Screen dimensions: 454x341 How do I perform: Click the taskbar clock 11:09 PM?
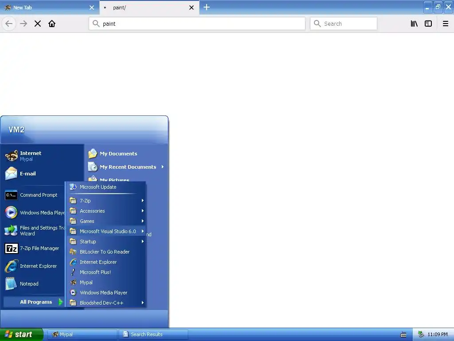438,334
